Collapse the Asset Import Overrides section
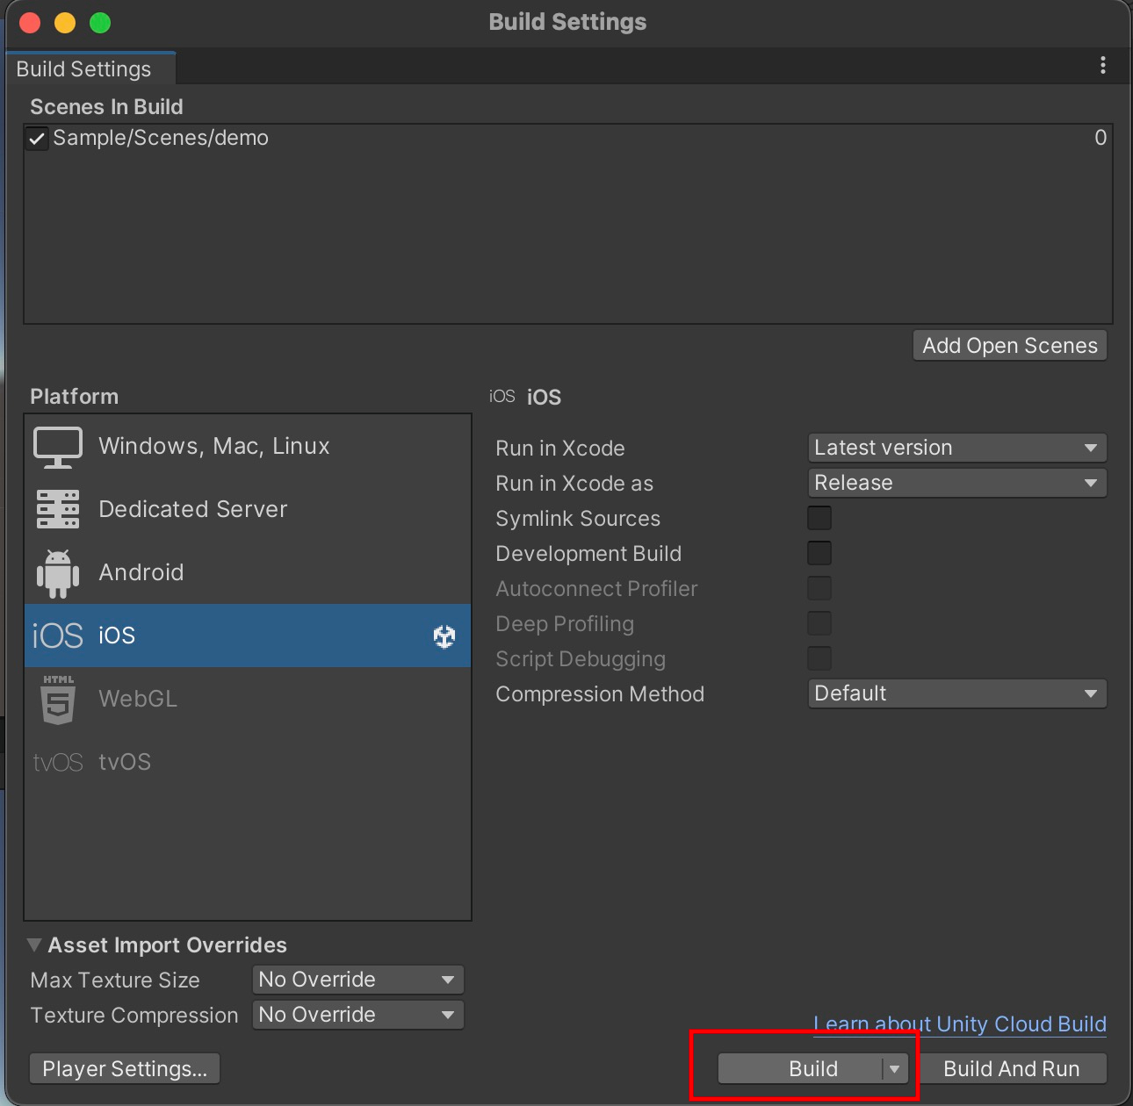This screenshot has height=1106, width=1133. tap(34, 944)
